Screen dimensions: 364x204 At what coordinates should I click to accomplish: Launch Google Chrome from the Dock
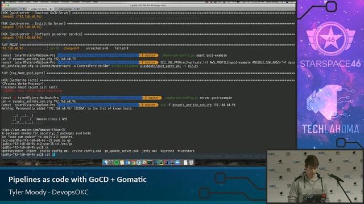click(x=133, y=163)
